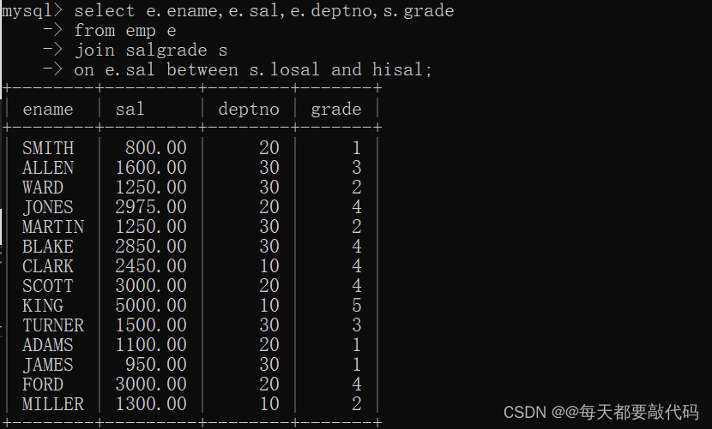The width and height of the screenshot is (712, 429).
Task: Click WARD's salary 1250.00
Action: click(x=151, y=188)
